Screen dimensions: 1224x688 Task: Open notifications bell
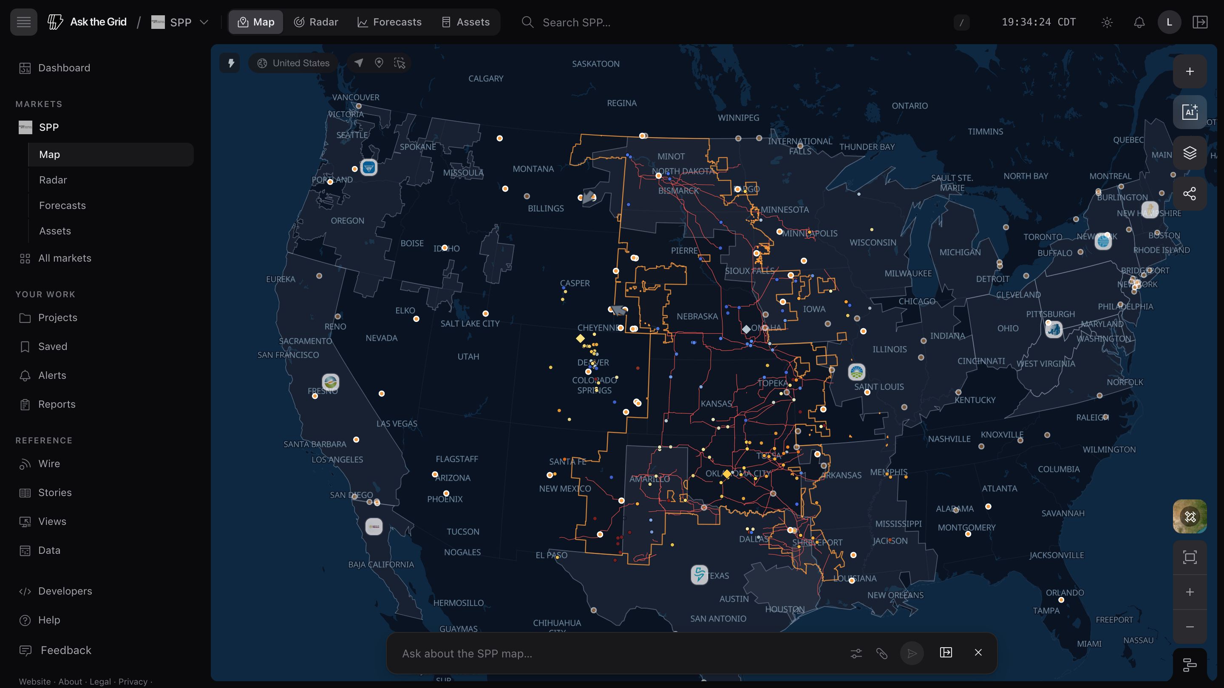point(1139,23)
